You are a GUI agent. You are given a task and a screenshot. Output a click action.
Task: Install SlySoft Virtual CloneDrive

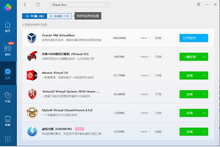pos(190,113)
